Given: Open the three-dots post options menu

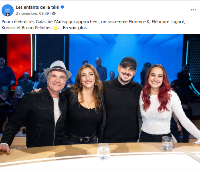Looking at the screenshot, I should tap(193, 10).
